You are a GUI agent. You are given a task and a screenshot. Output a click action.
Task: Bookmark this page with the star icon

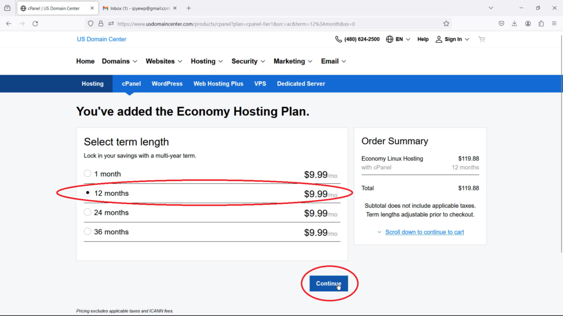pos(446,24)
